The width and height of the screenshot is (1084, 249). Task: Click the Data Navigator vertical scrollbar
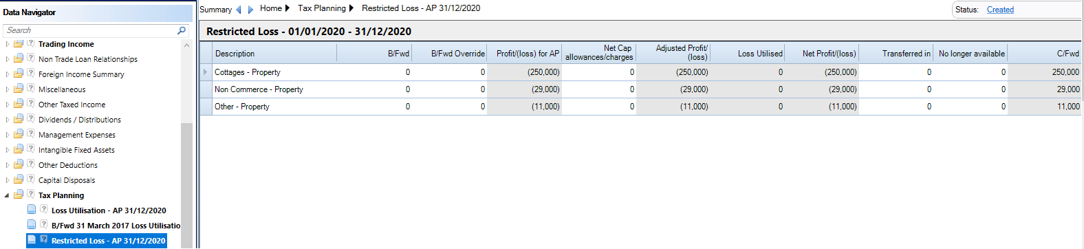(x=186, y=186)
